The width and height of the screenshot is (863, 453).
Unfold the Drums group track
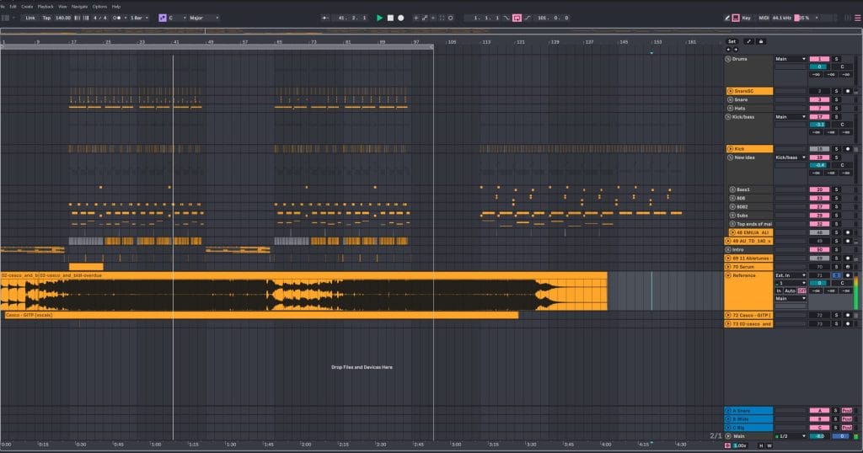[728, 59]
